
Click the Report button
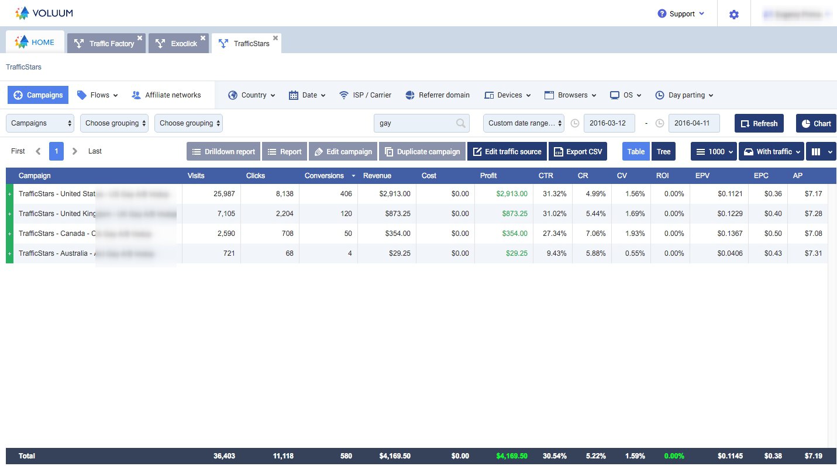284,151
